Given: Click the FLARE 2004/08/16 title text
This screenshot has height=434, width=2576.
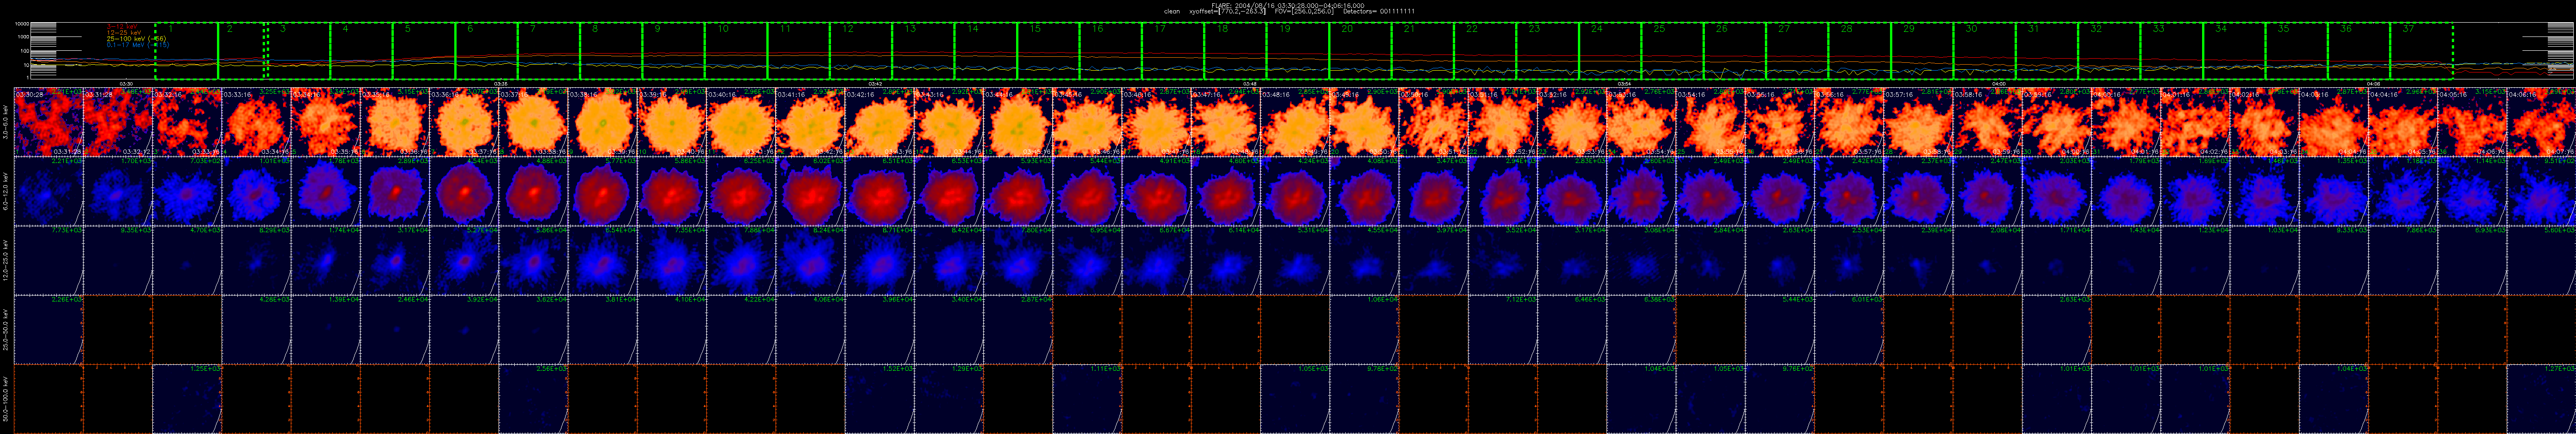Looking at the screenshot, I should pyautogui.click(x=1287, y=5).
